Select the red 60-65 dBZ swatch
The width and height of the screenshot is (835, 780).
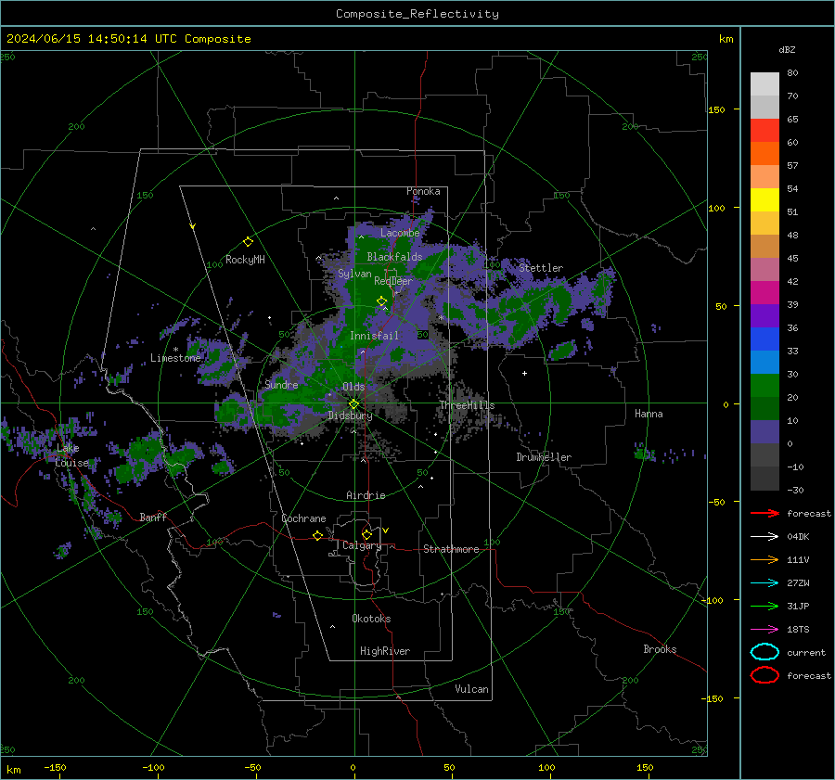764,131
